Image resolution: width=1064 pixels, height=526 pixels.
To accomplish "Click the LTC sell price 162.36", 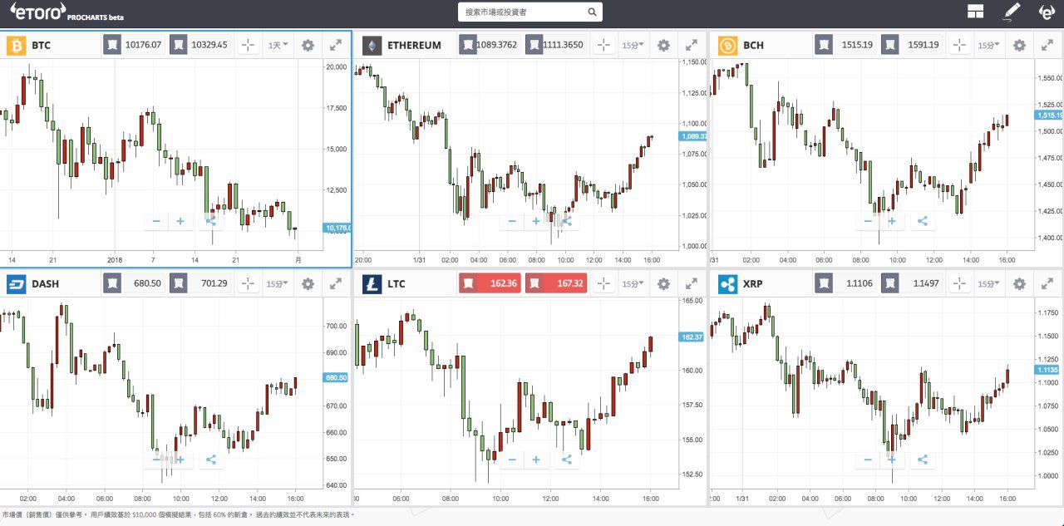I will click(490, 283).
